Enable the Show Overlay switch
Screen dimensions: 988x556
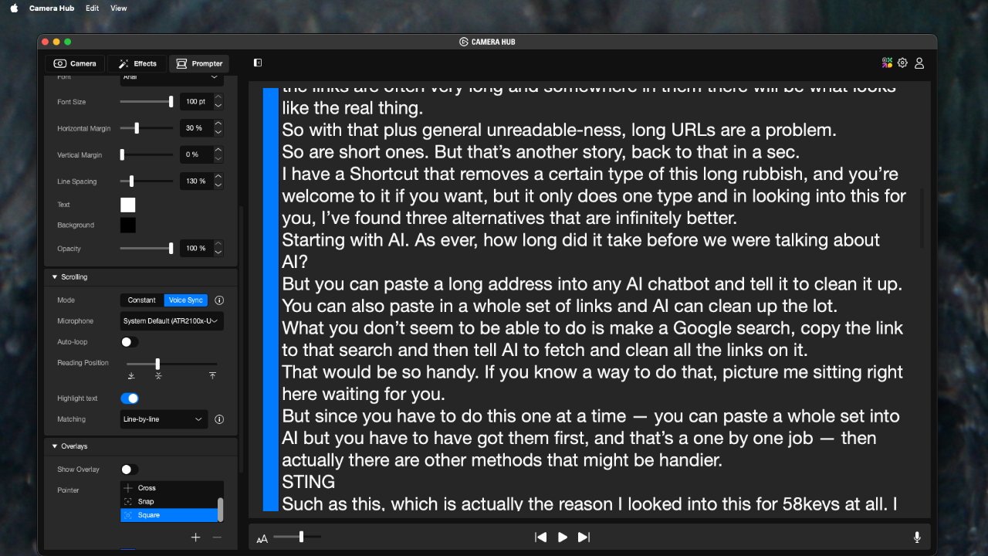[129, 470]
